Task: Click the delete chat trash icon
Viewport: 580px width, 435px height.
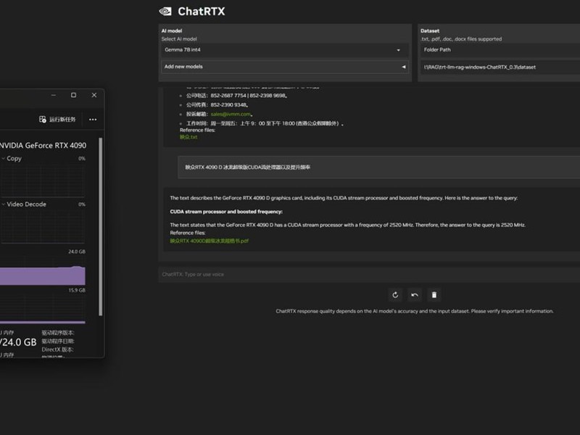Action: [x=434, y=295]
